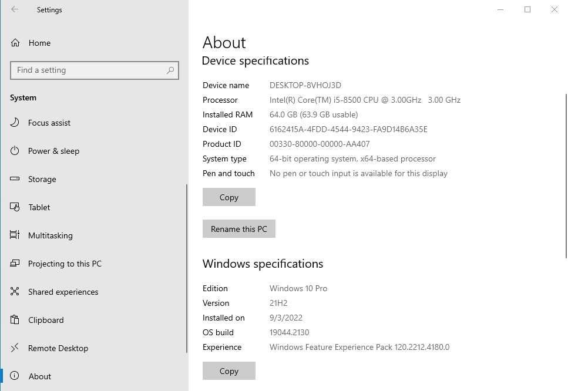Go to Home via the house icon
Viewport: 568px width, 391px height.
tap(15, 43)
